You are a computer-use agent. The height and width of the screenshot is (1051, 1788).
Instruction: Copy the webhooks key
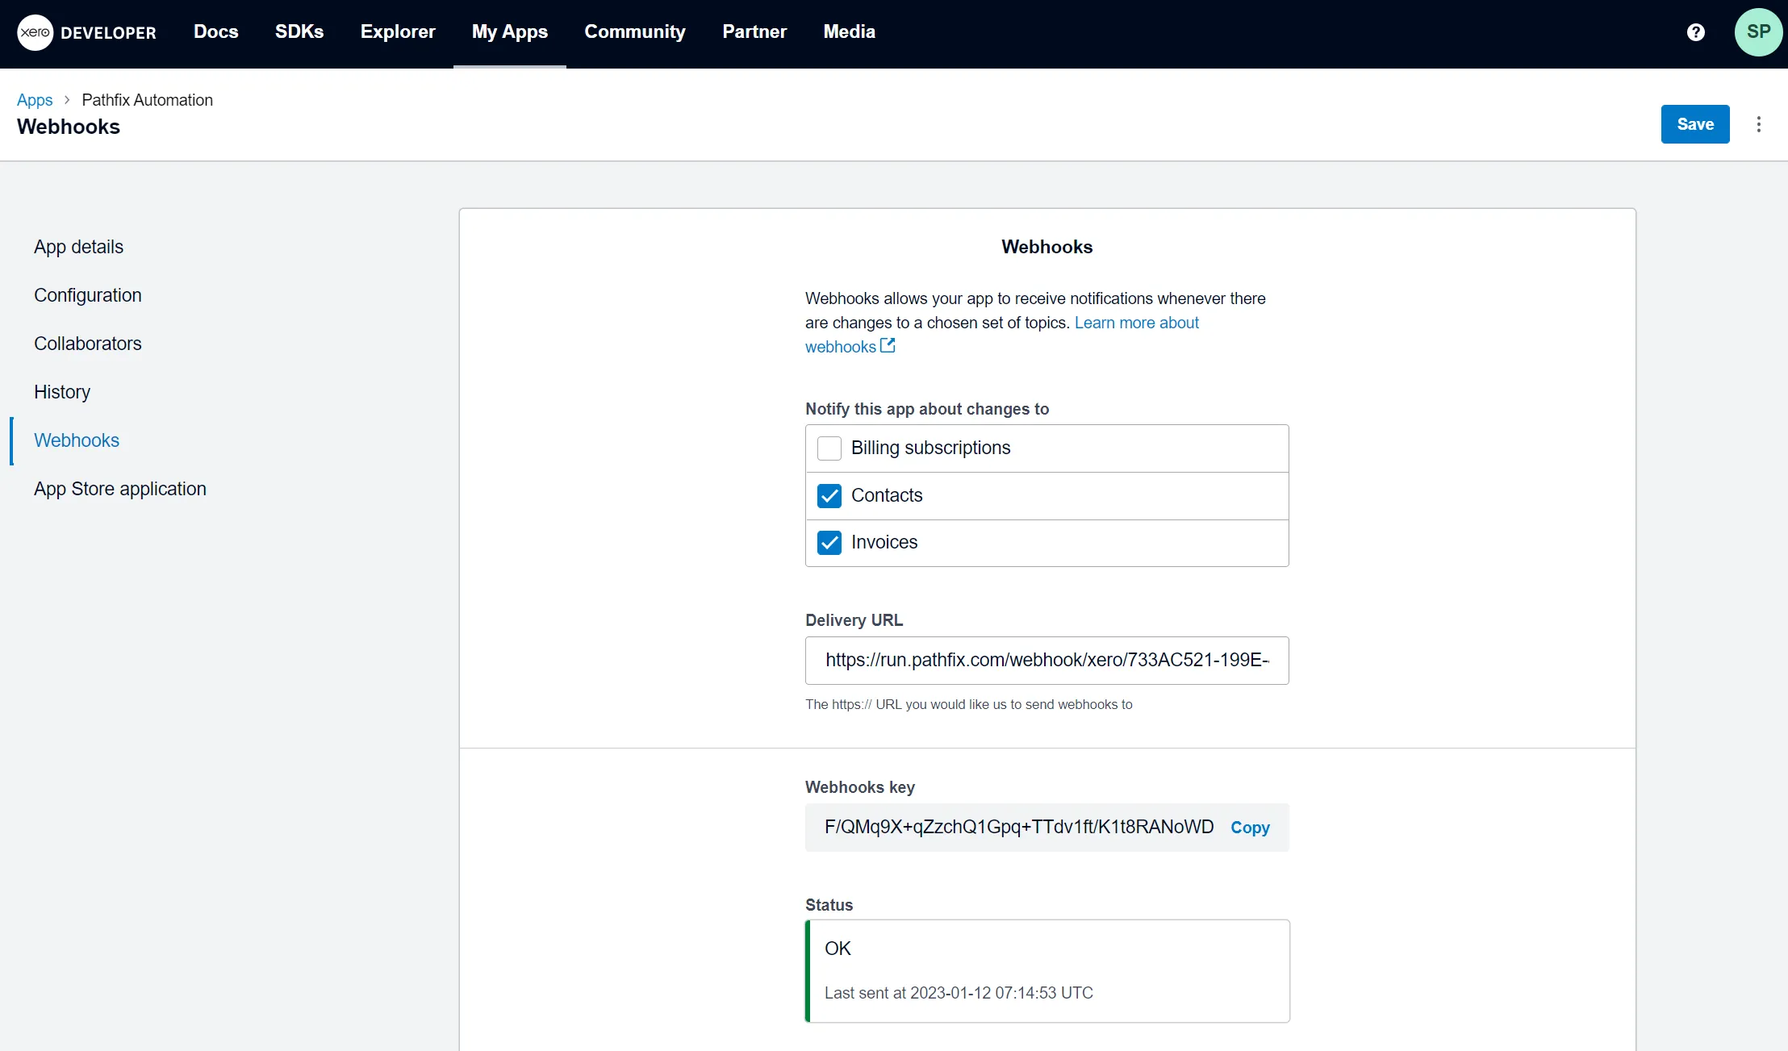[x=1249, y=828]
